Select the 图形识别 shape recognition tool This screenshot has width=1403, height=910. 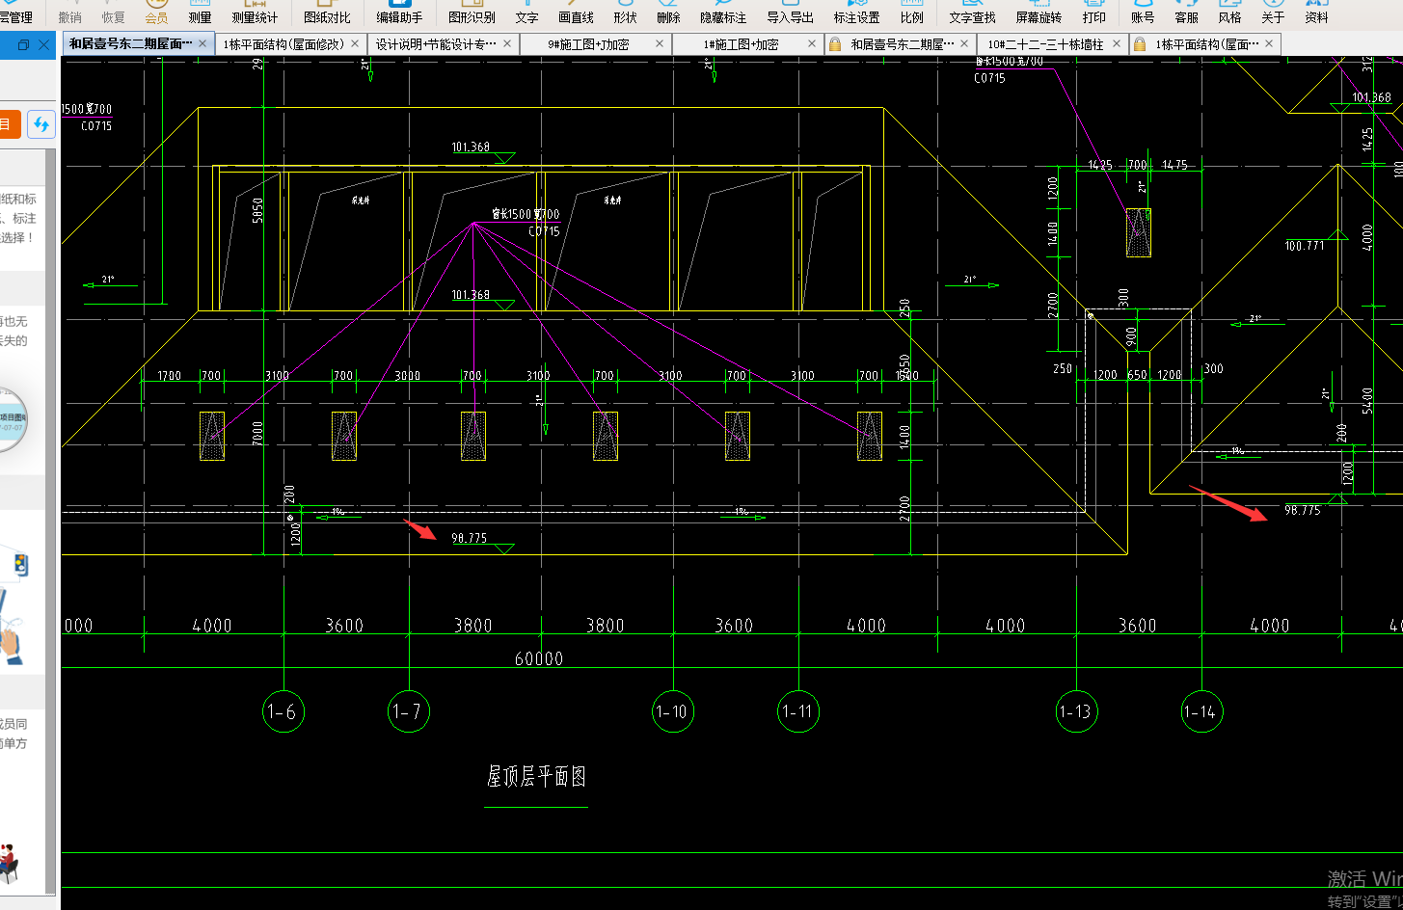point(472,13)
